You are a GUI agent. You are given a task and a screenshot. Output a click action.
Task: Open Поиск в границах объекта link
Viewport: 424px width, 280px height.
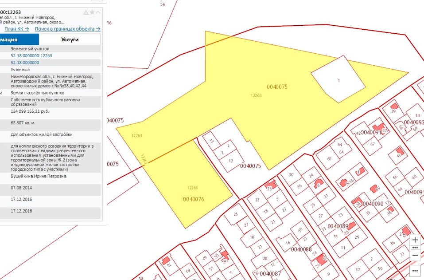[67, 28]
